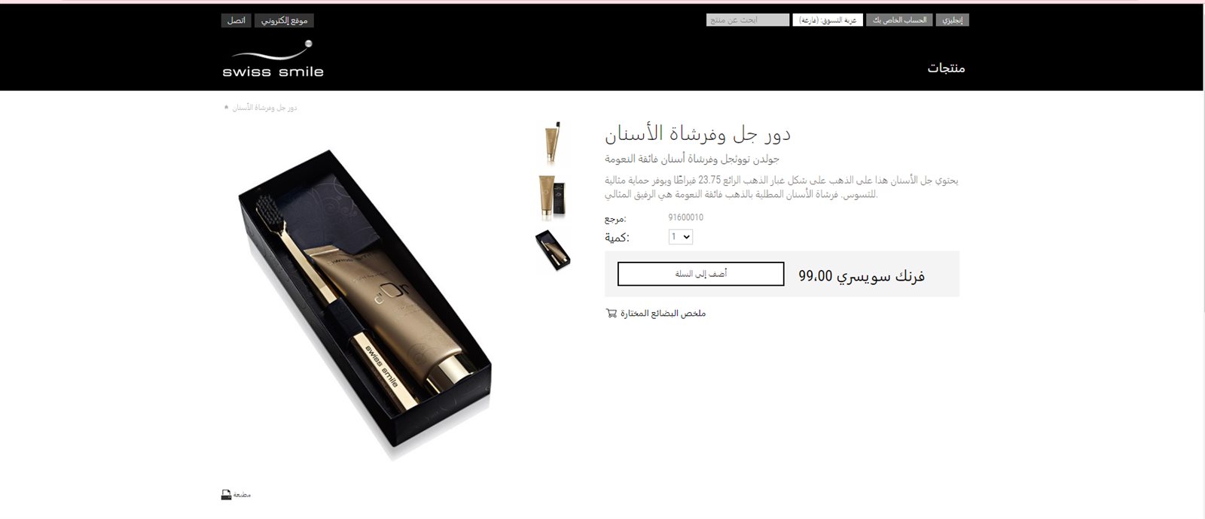Open the عربة التسوق shopping cart button

click(828, 20)
